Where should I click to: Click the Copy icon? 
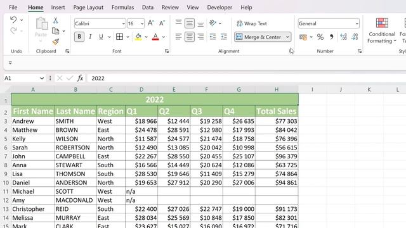click(x=55, y=31)
